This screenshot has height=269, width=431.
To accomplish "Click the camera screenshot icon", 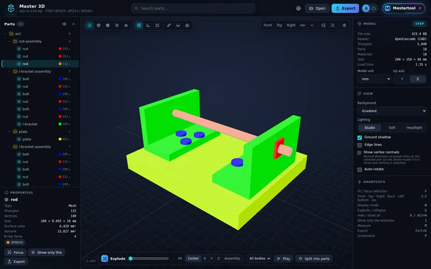I will click(187, 25).
